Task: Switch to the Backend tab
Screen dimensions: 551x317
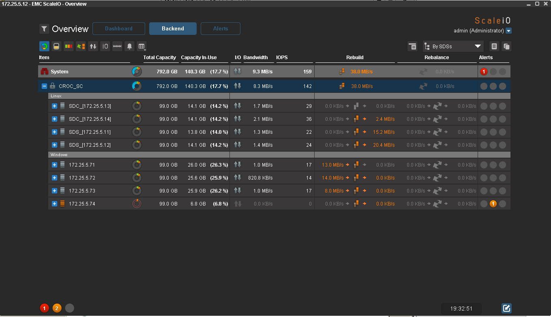Action: tap(173, 29)
